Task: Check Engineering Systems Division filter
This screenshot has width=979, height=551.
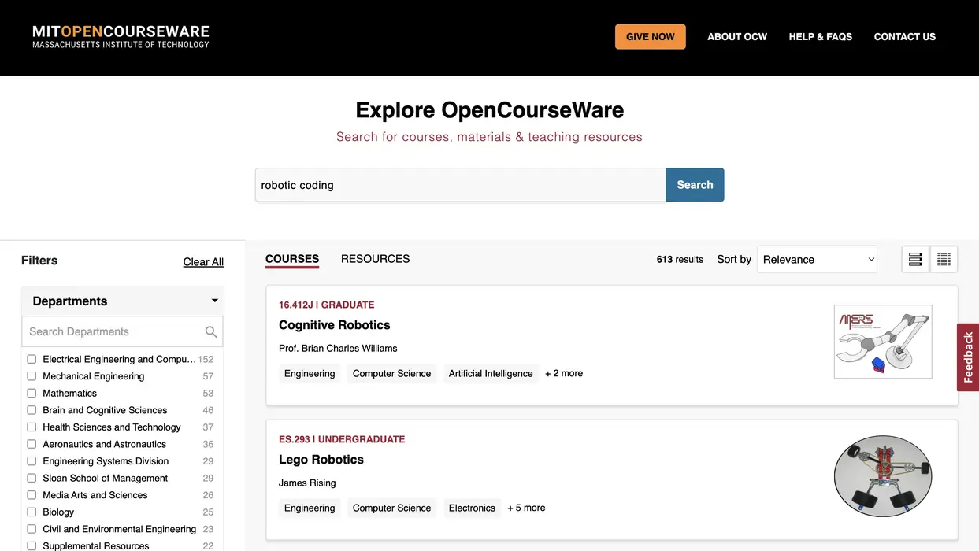Action: [32, 461]
